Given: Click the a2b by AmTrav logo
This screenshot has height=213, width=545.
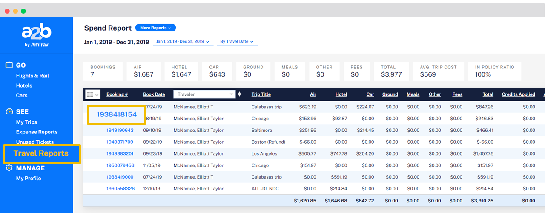Looking at the screenshot, I should pyautogui.click(x=36, y=36).
